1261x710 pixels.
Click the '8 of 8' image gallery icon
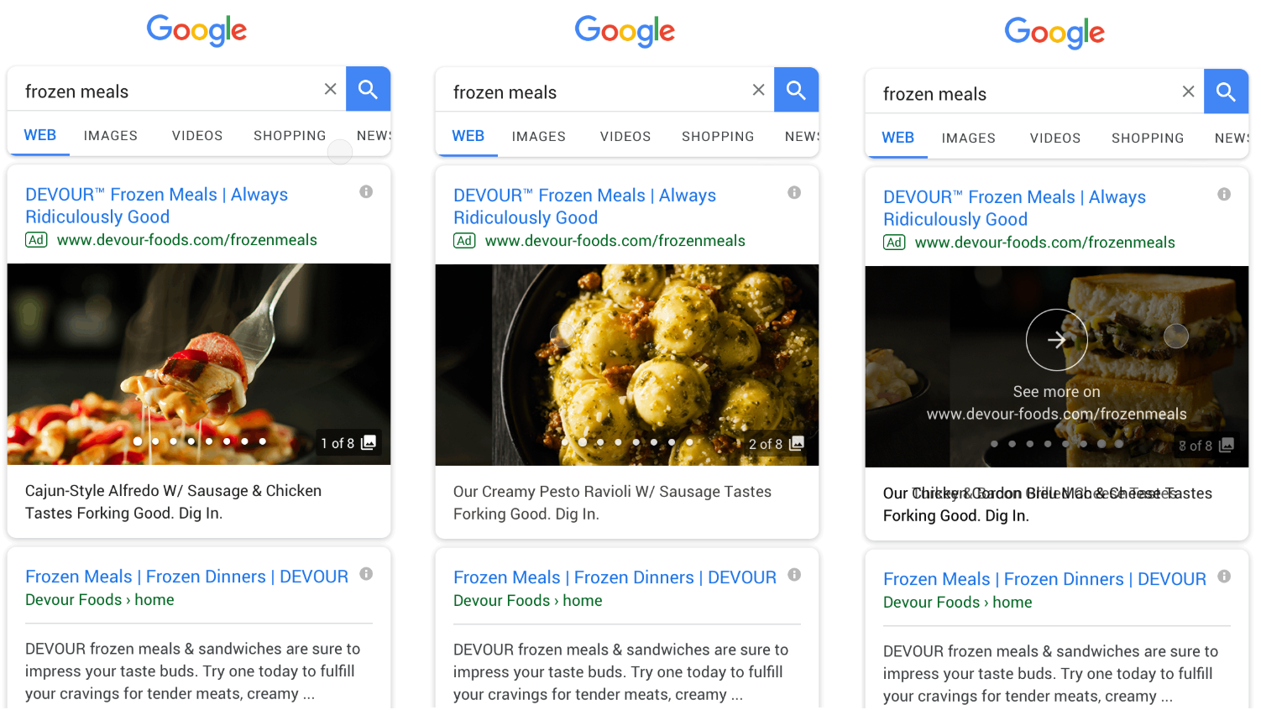[x=1227, y=446]
